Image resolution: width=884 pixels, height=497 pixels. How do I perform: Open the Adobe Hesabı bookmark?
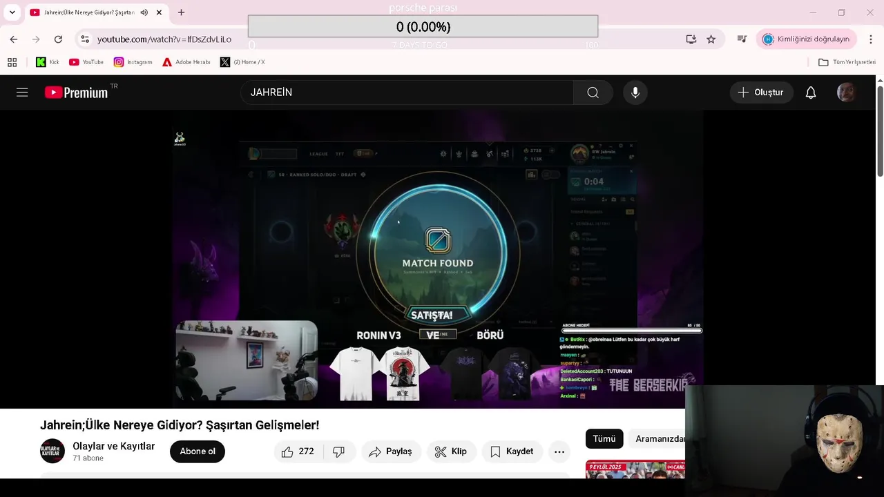point(186,62)
